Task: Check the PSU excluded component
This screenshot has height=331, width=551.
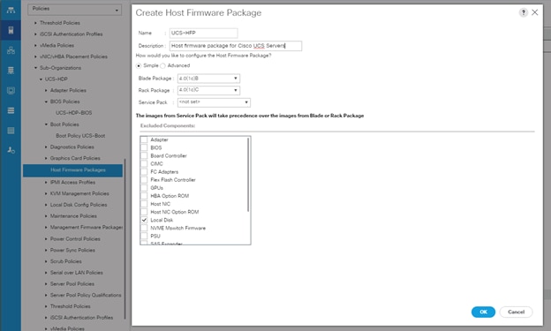Action: point(144,237)
